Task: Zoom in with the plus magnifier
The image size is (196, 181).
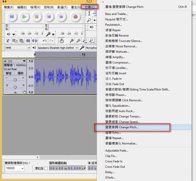Action: click(72, 41)
